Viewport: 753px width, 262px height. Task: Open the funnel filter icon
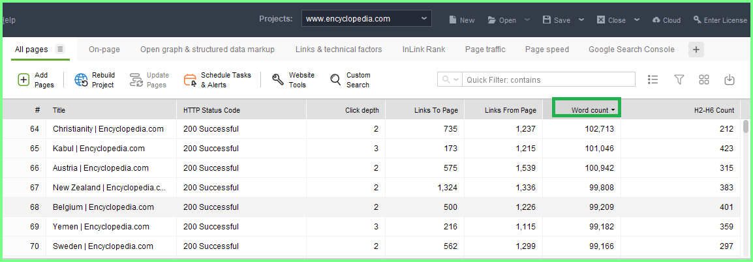pyautogui.click(x=679, y=80)
